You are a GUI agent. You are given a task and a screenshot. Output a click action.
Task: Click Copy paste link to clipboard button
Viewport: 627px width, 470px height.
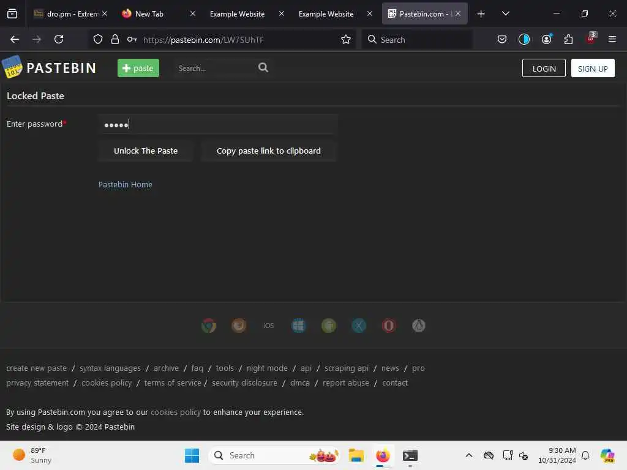pyautogui.click(x=268, y=151)
